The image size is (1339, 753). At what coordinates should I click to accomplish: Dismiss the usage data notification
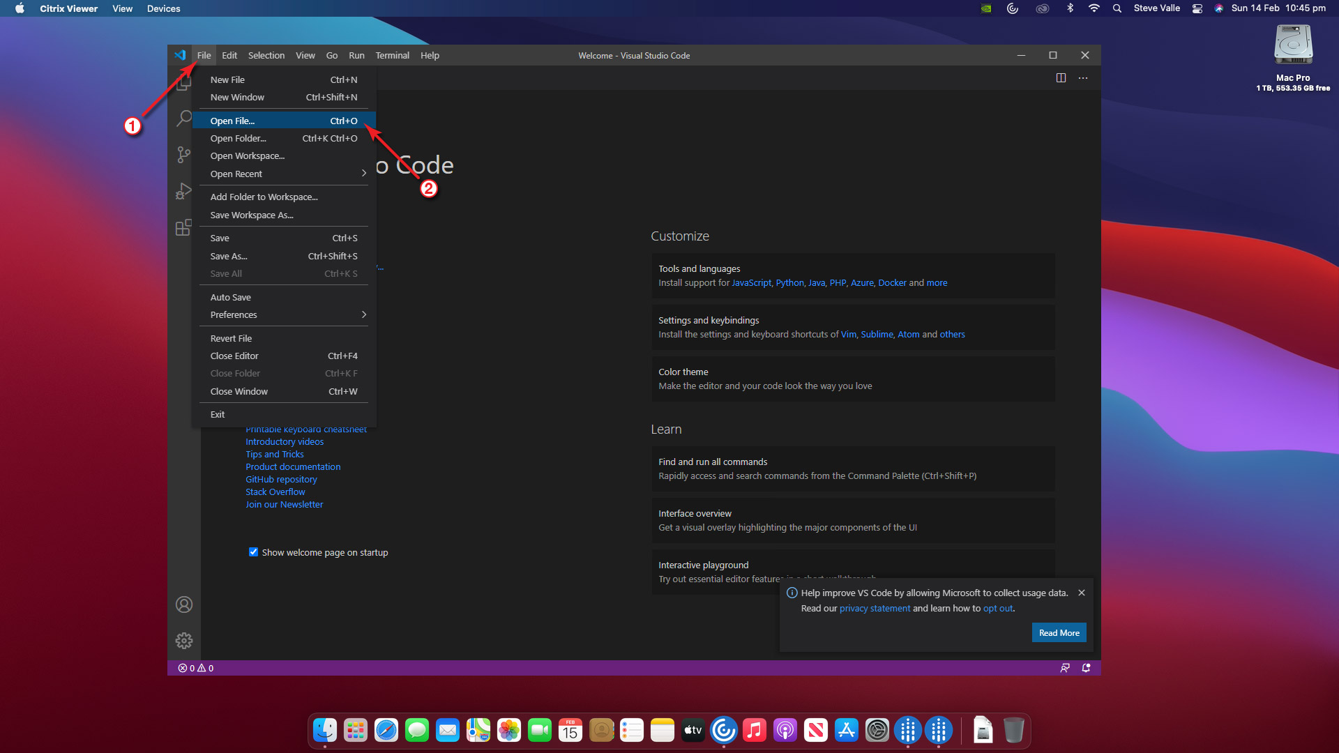click(x=1082, y=593)
